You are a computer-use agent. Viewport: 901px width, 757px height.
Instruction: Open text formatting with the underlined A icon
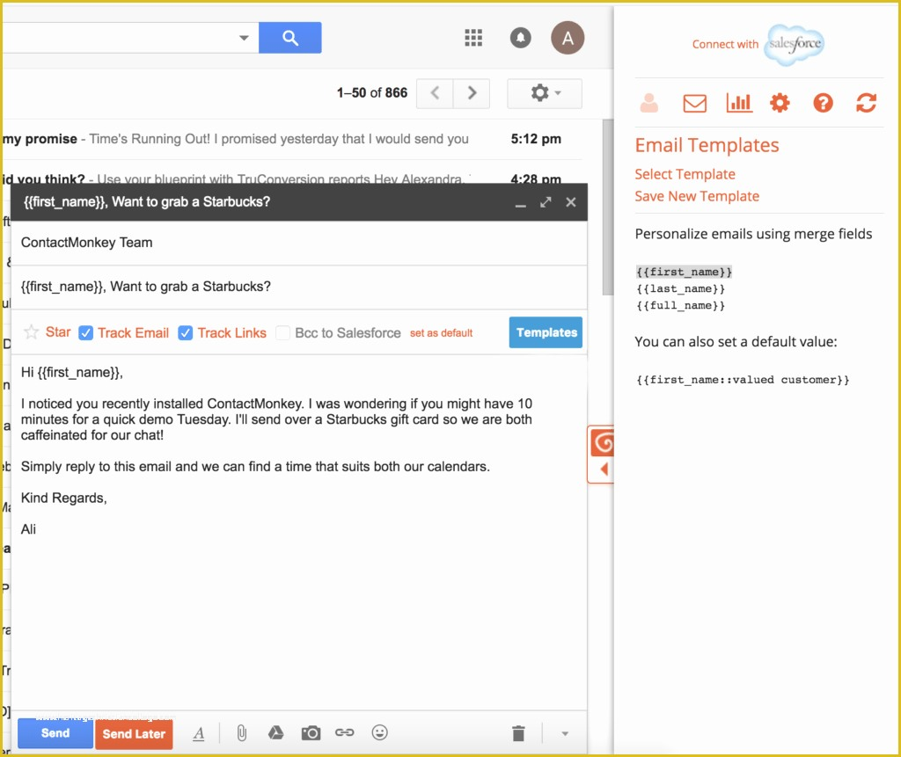click(198, 732)
